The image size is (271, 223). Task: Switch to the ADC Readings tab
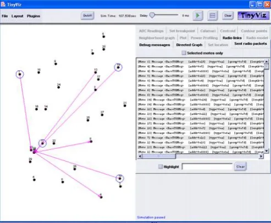(x=151, y=31)
